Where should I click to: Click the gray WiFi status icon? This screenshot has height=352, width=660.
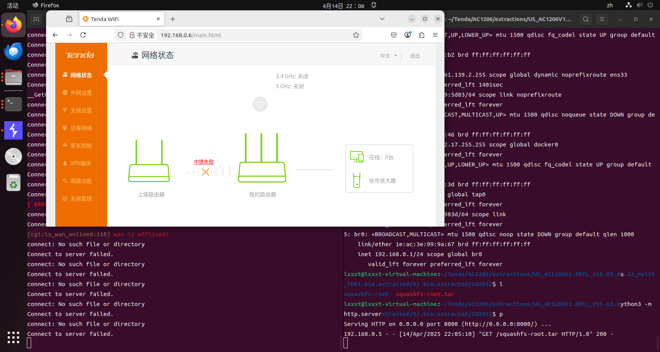[x=260, y=104]
